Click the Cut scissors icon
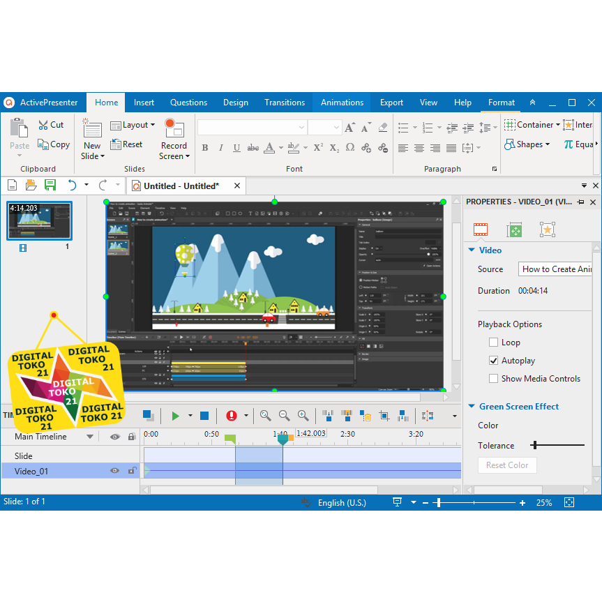 click(x=43, y=125)
